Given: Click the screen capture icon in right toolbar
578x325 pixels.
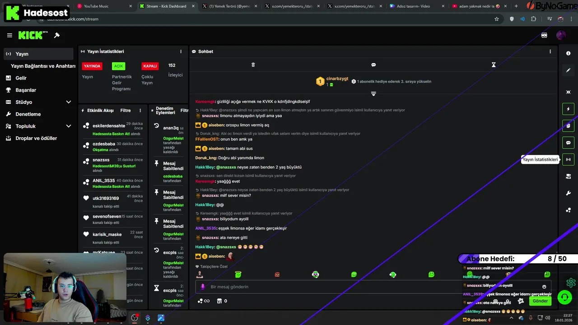Looking at the screenshot, I should [x=568, y=92].
